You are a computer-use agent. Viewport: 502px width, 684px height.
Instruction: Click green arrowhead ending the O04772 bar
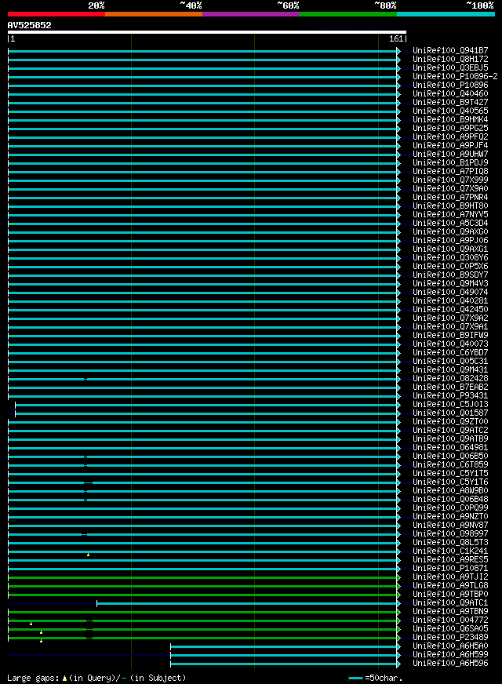[x=398, y=620]
